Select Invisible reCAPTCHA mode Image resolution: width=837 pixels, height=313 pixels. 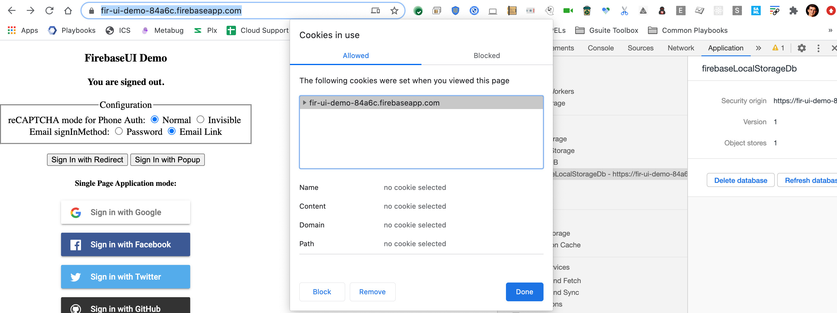point(200,119)
